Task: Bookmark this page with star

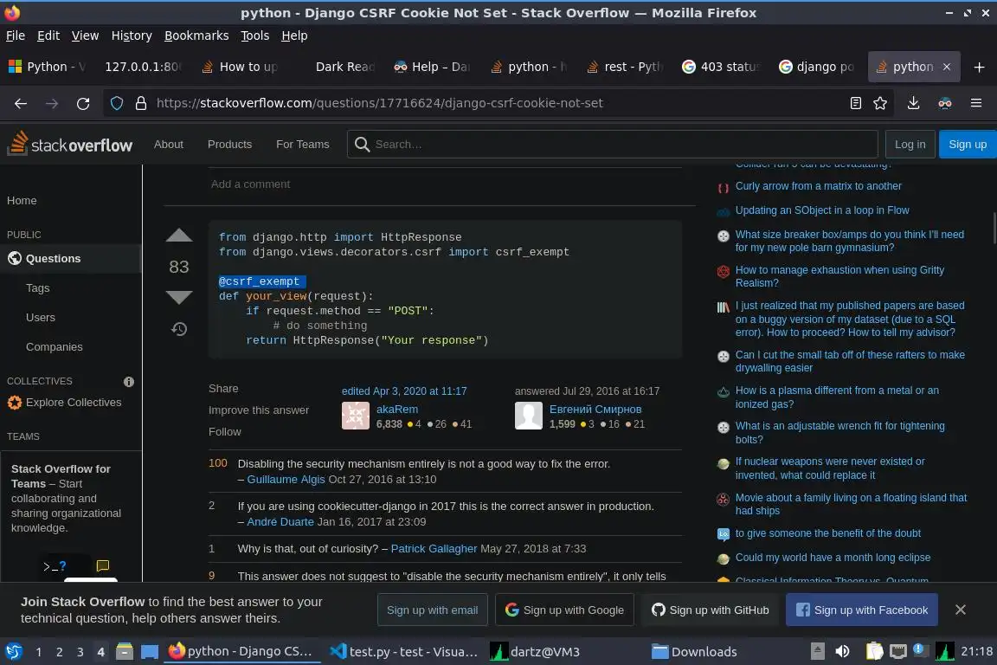Action: pyautogui.click(x=880, y=103)
